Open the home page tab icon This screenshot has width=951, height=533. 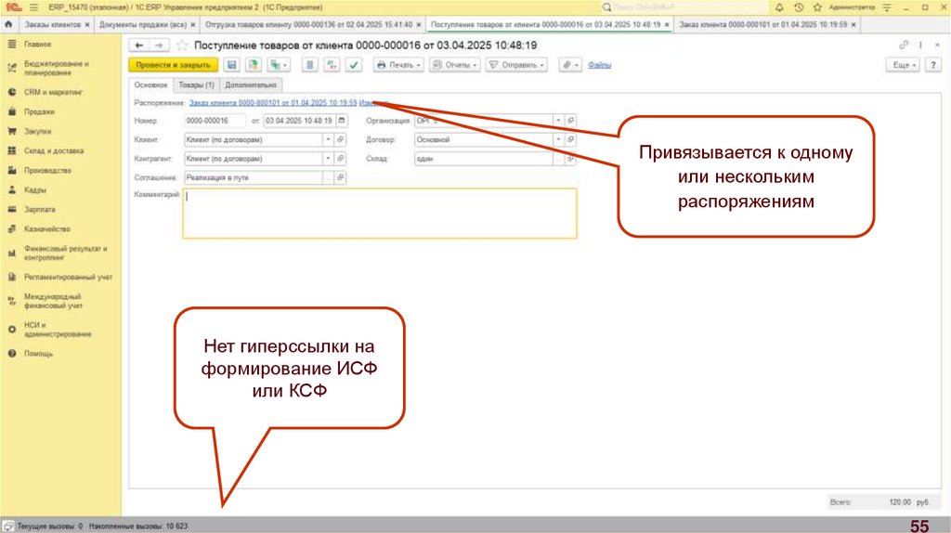8,25
